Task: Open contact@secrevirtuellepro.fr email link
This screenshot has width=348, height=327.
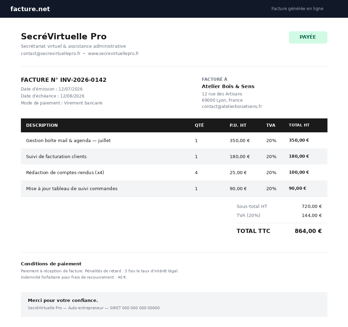Action: point(50,54)
